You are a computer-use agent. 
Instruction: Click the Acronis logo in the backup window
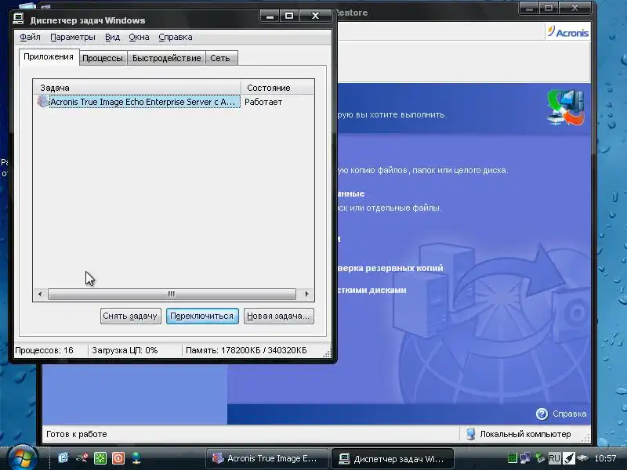point(567,32)
